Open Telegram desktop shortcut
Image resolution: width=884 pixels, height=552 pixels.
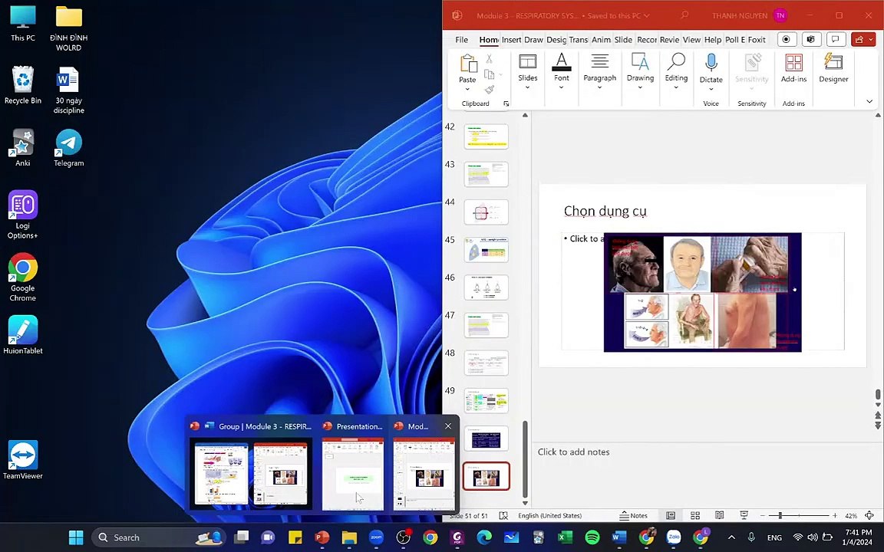(x=69, y=148)
